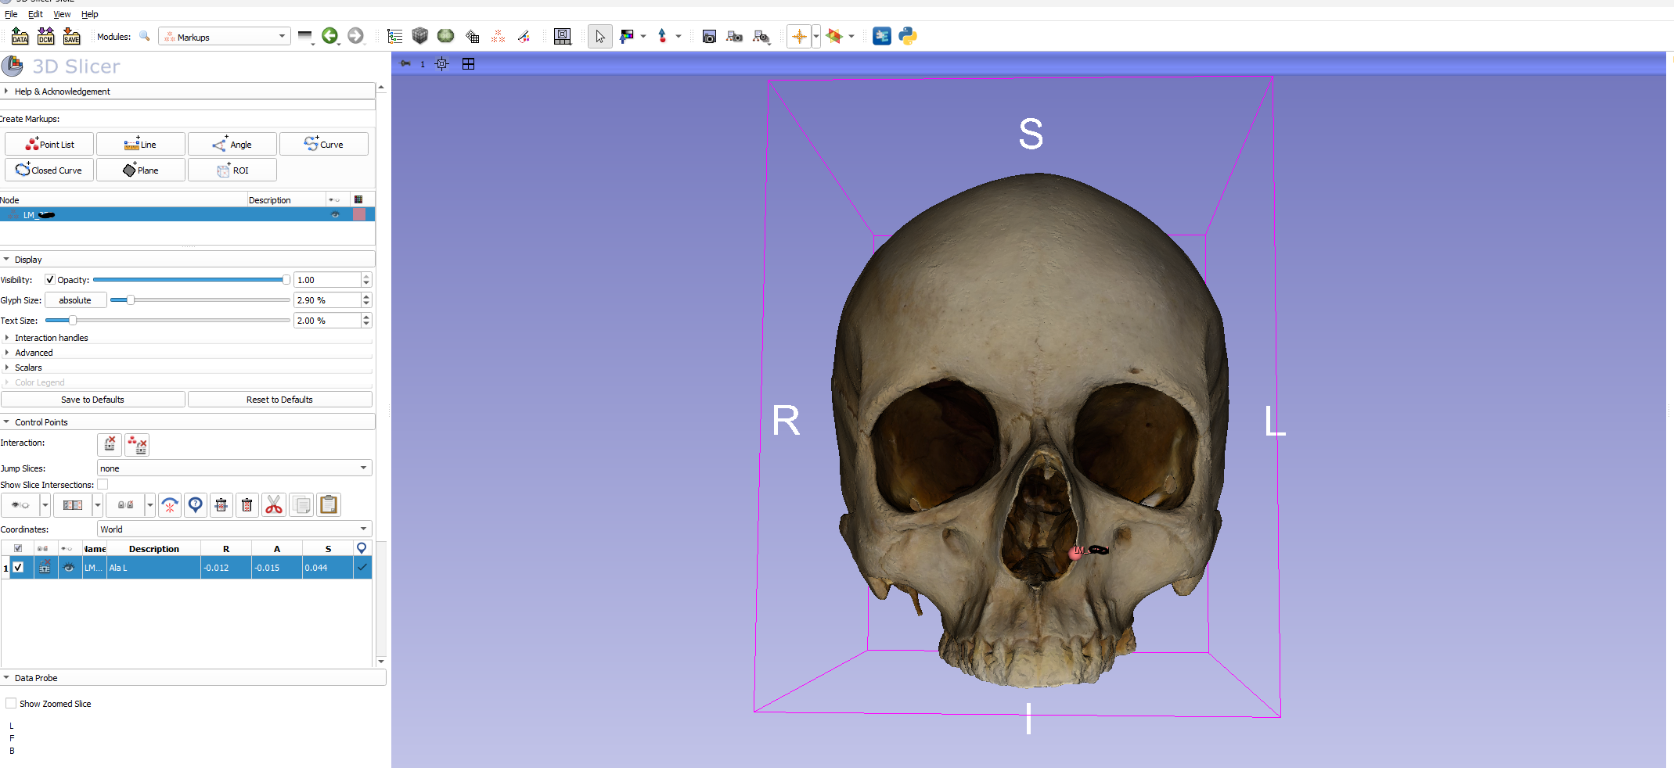
Task: Click the paste clipboard icon
Action: [329, 505]
